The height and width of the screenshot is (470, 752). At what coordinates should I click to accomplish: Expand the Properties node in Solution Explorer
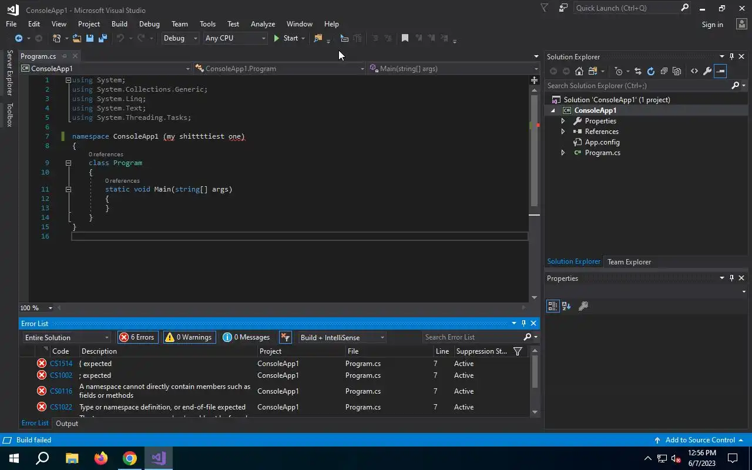(563, 121)
